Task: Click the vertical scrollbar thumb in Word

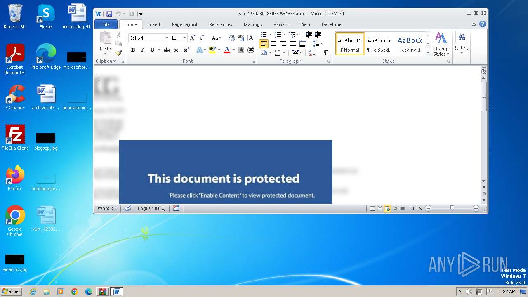Action: pyautogui.click(x=484, y=96)
